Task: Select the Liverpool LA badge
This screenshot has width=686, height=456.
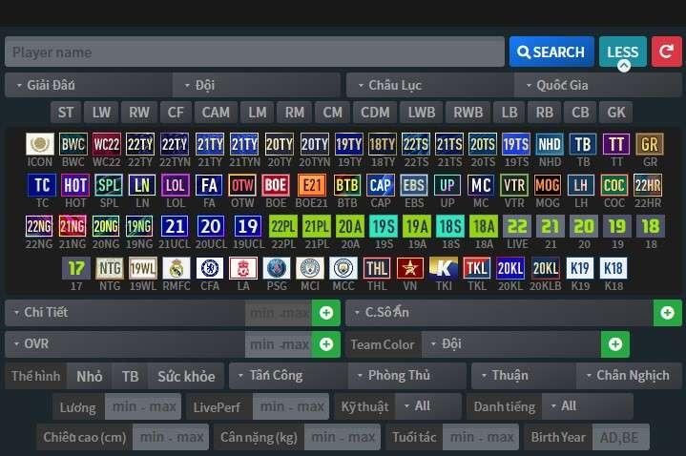Action: [243, 268]
